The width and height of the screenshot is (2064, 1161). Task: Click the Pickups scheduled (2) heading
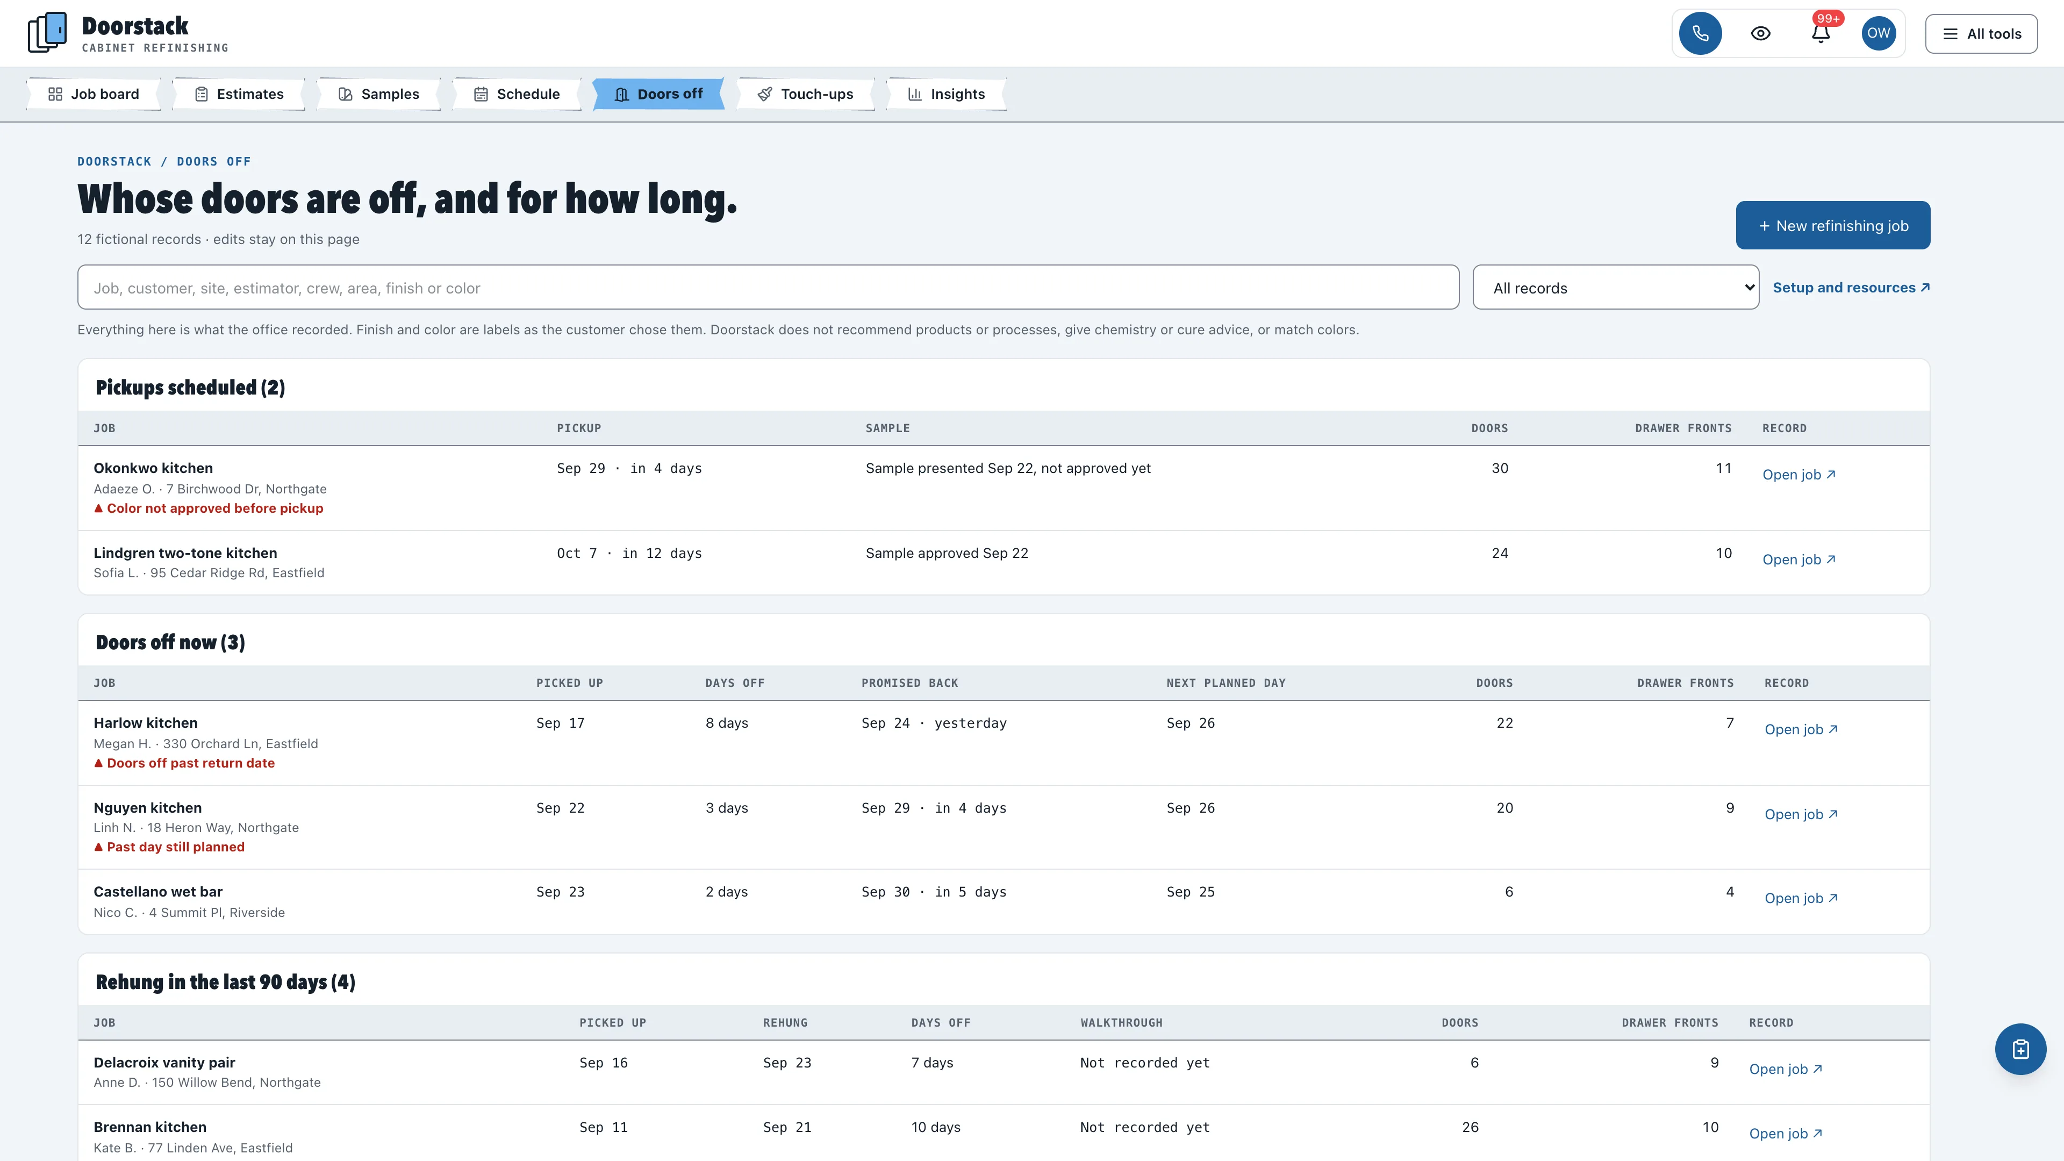pos(190,388)
